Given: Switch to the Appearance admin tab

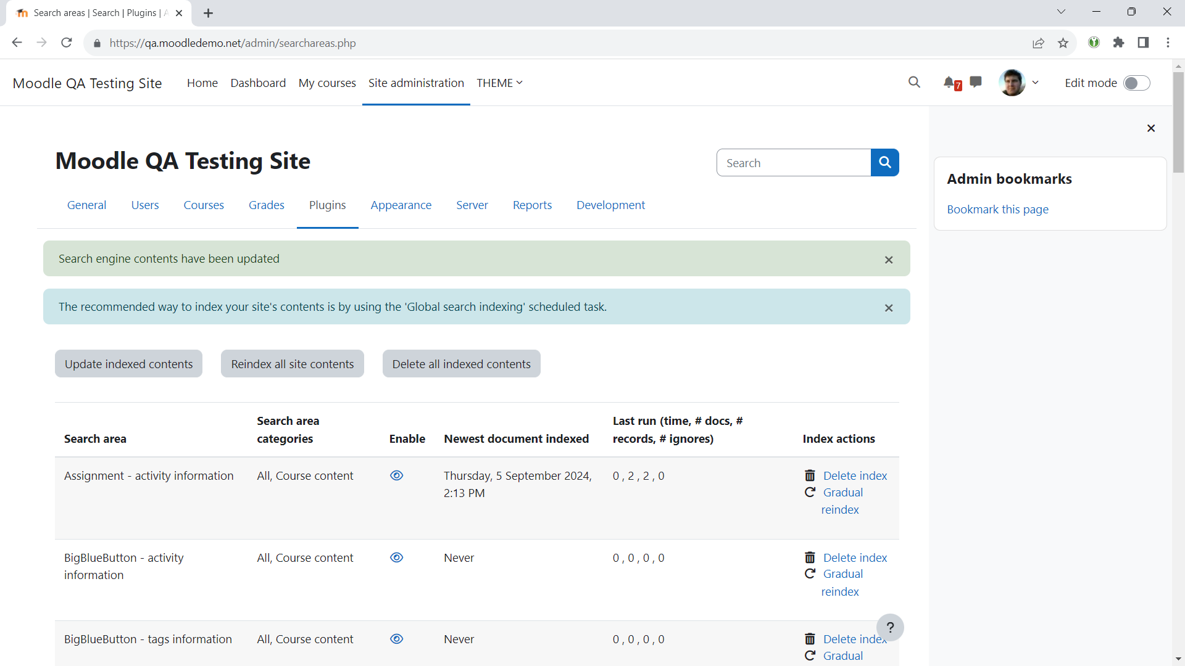Looking at the screenshot, I should (401, 205).
